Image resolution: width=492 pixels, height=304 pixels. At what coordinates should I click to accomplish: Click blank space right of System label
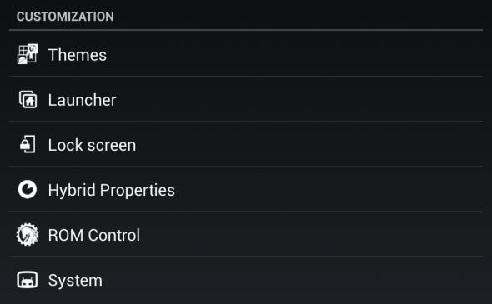click(x=293, y=281)
